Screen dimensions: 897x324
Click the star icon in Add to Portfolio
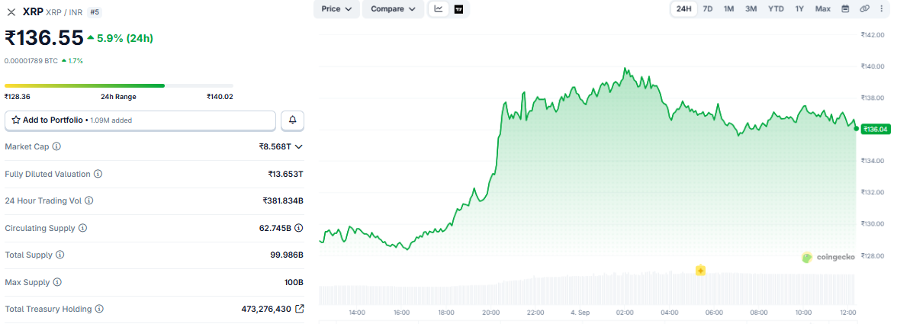pyautogui.click(x=16, y=120)
